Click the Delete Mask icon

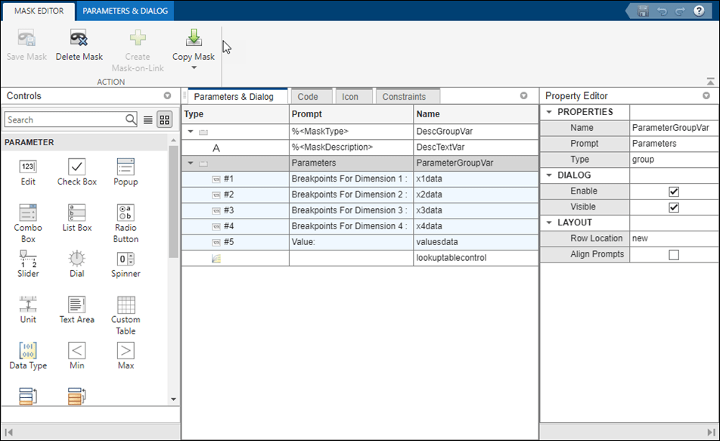click(79, 39)
